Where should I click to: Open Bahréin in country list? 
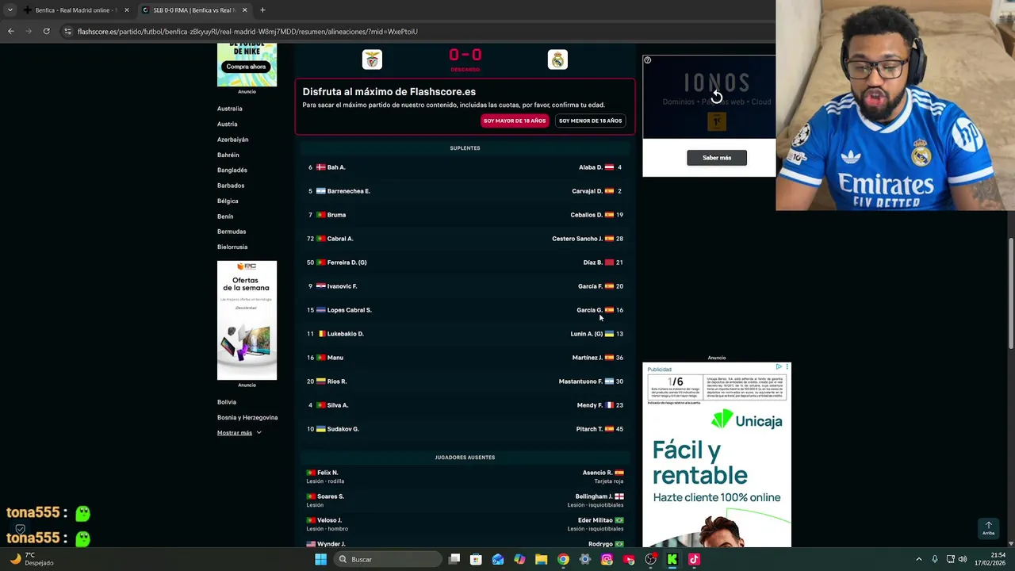pyautogui.click(x=228, y=155)
